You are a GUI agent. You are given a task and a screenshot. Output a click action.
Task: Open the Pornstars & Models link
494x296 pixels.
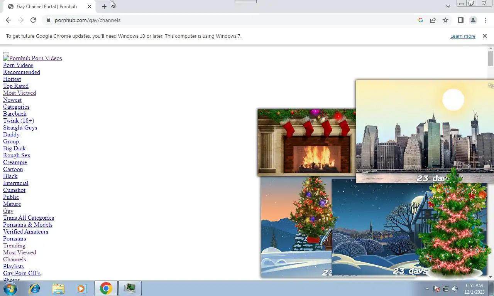pos(28,225)
